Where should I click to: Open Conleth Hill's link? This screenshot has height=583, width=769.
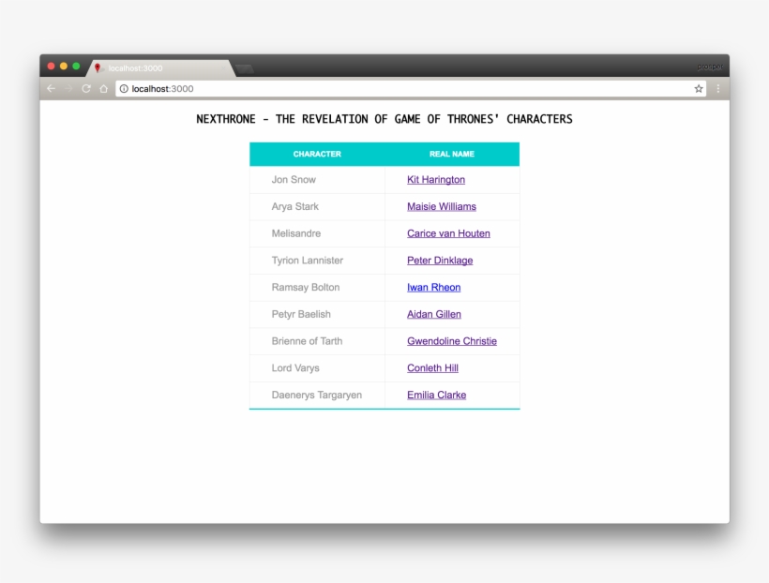(x=431, y=367)
